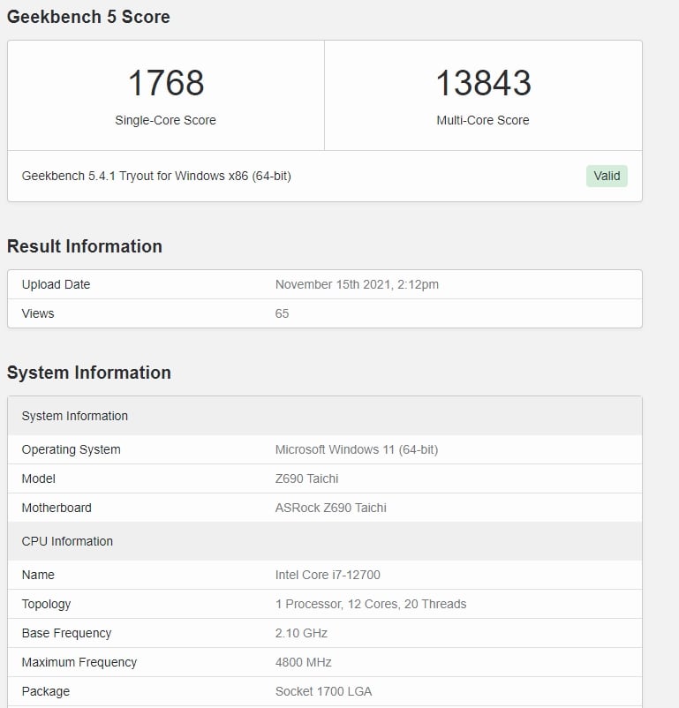Click the Geekbench 5 Score heading

88,17
